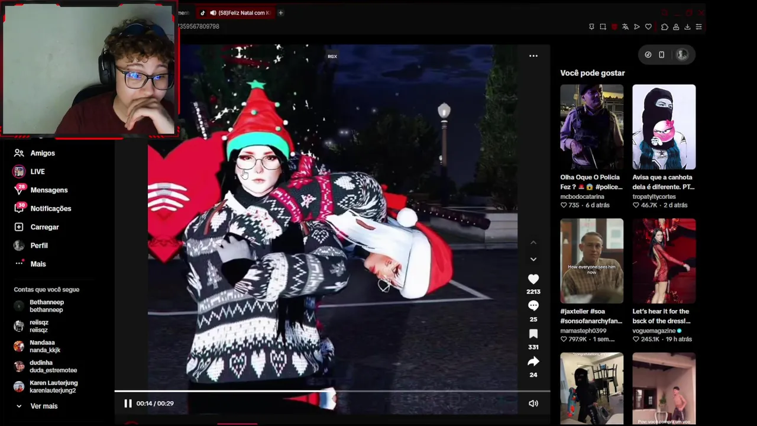The height and width of the screenshot is (426, 757).
Task: Share the video using the arrow icon
Action: click(533, 362)
